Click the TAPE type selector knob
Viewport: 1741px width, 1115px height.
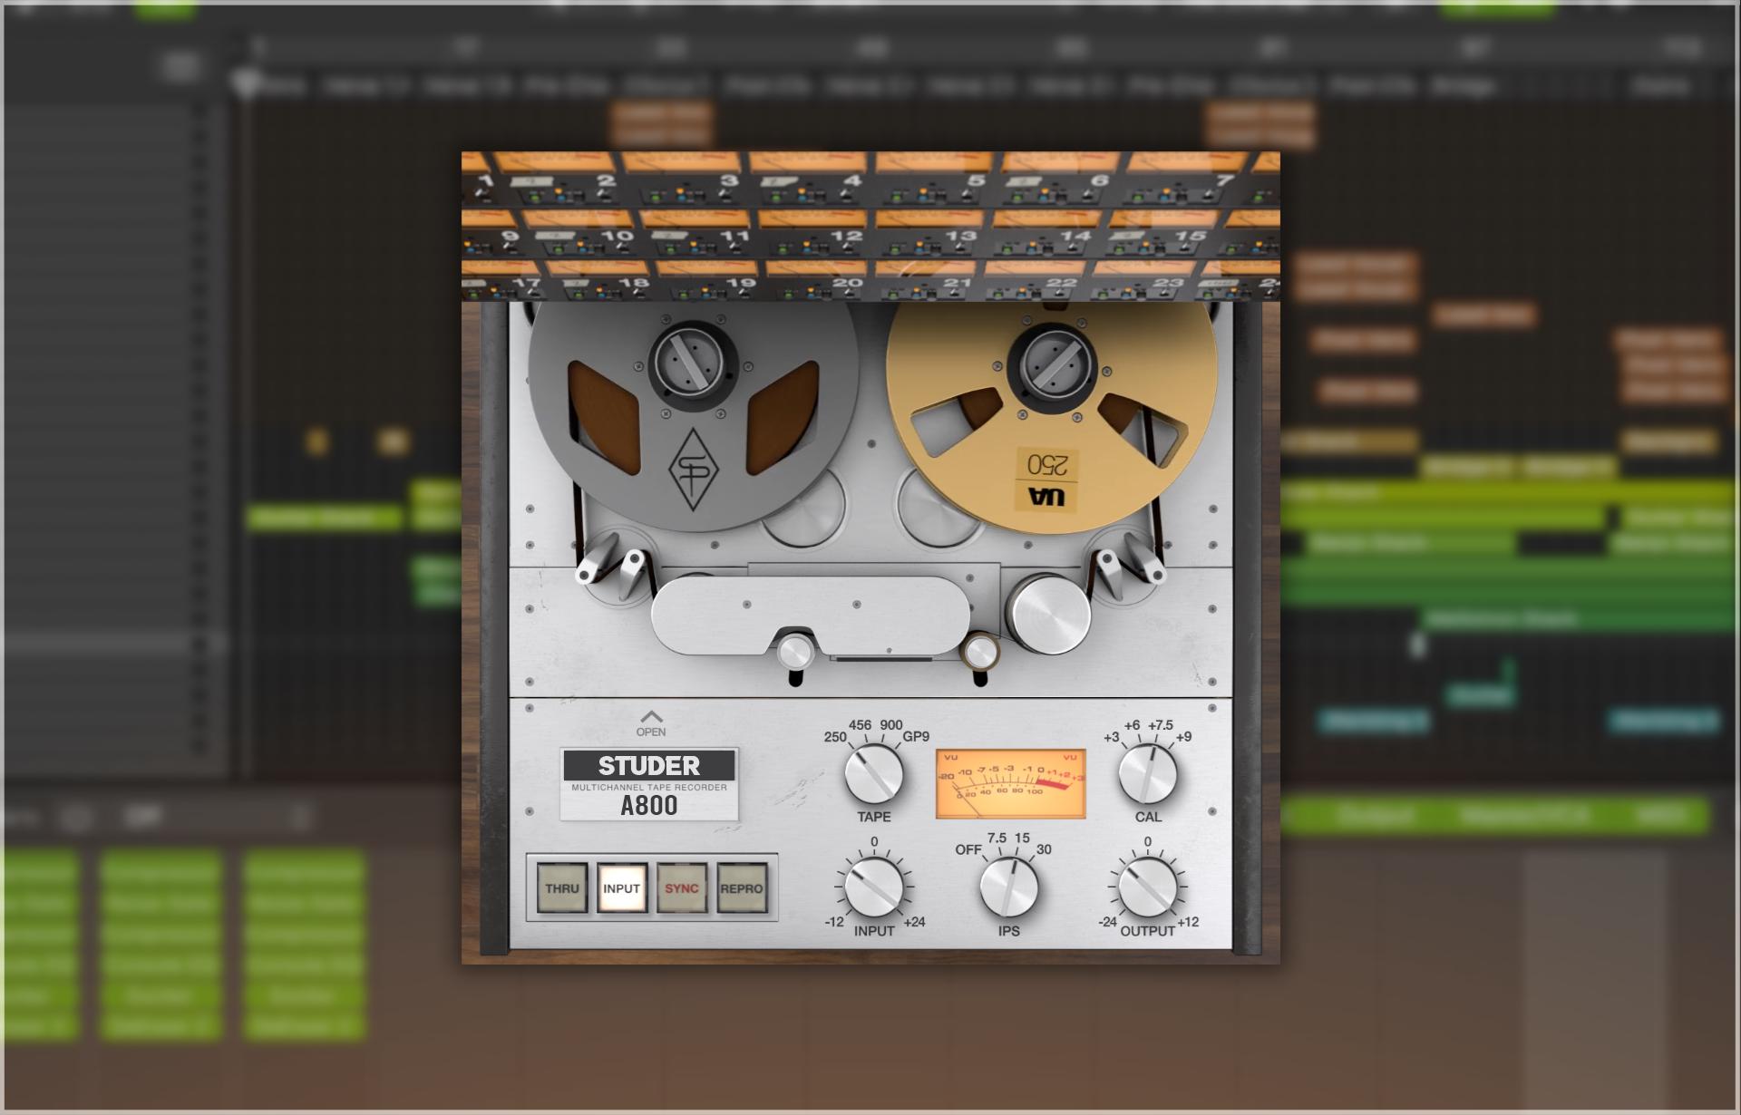pyautogui.click(x=874, y=774)
